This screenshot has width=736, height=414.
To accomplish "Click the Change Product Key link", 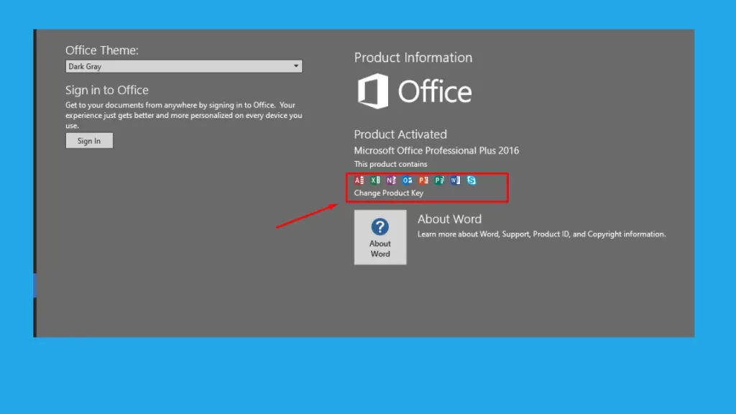I will 389,193.
